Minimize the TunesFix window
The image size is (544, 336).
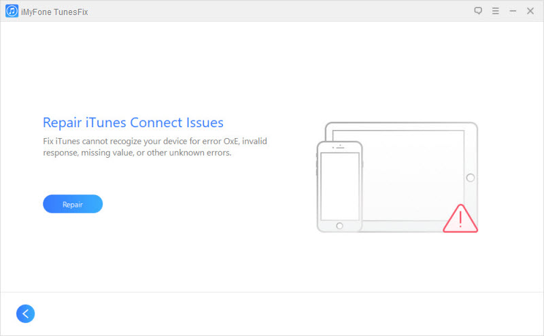[513, 11]
